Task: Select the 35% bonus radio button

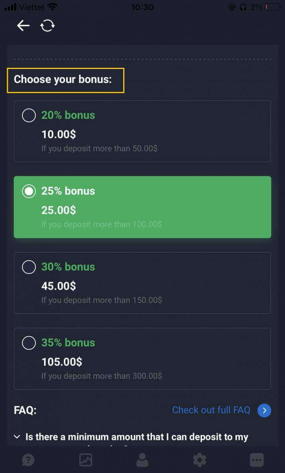Action: coord(29,343)
